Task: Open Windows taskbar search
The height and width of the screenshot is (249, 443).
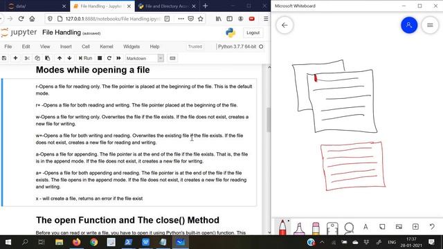Action: click(x=25, y=242)
